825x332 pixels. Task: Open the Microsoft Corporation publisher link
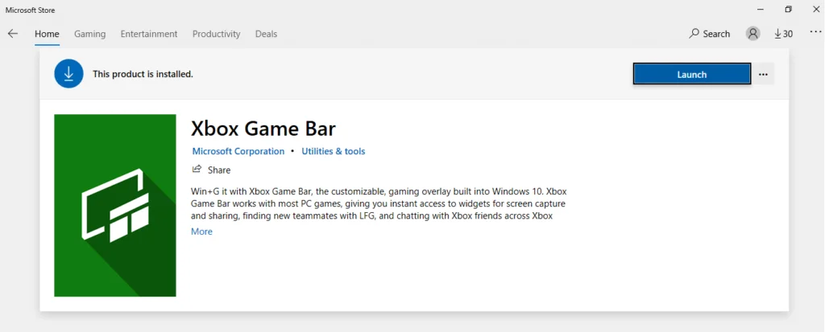(x=238, y=151)
